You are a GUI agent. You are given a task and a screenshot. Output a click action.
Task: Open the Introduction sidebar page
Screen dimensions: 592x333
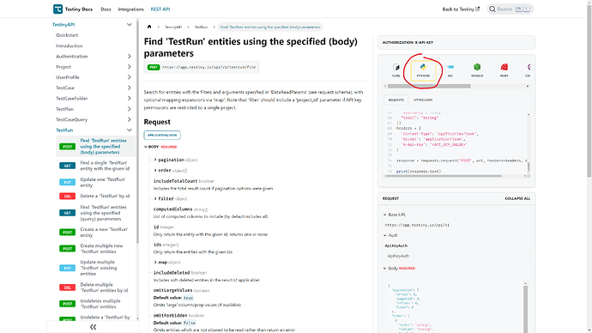pyautogui.click(x=69, y=45)
